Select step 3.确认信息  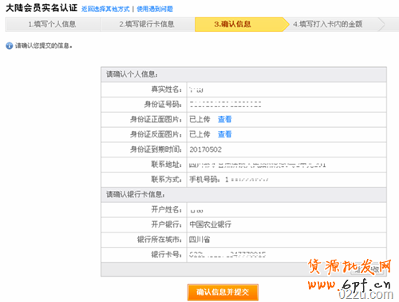(x=241, y=24)
